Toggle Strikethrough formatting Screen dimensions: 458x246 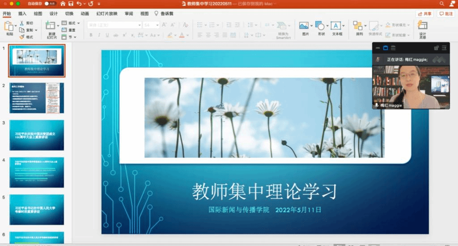point(116,35)
